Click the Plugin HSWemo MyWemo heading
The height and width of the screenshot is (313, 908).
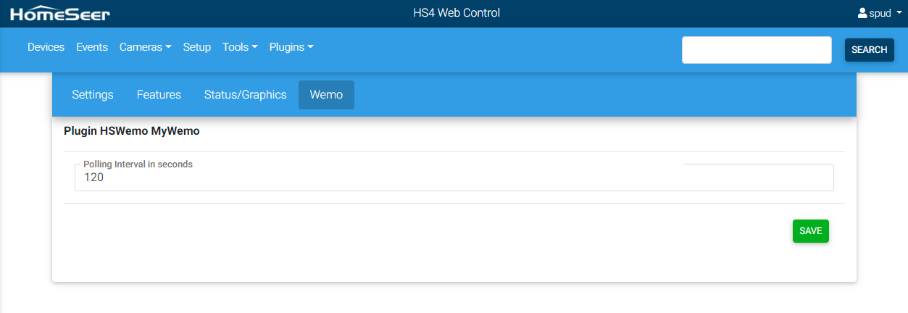tap(131, 131)
